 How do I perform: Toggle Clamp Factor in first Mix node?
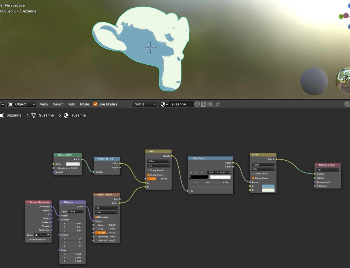click(148, 175)
